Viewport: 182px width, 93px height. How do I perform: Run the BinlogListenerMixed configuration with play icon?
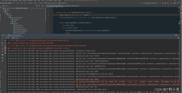pyautogui.click(x=160, y=3)
